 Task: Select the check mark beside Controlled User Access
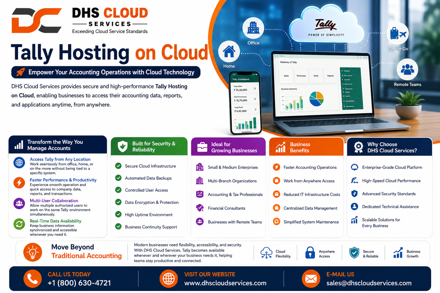pyautogui.click(x=118, y=190)
